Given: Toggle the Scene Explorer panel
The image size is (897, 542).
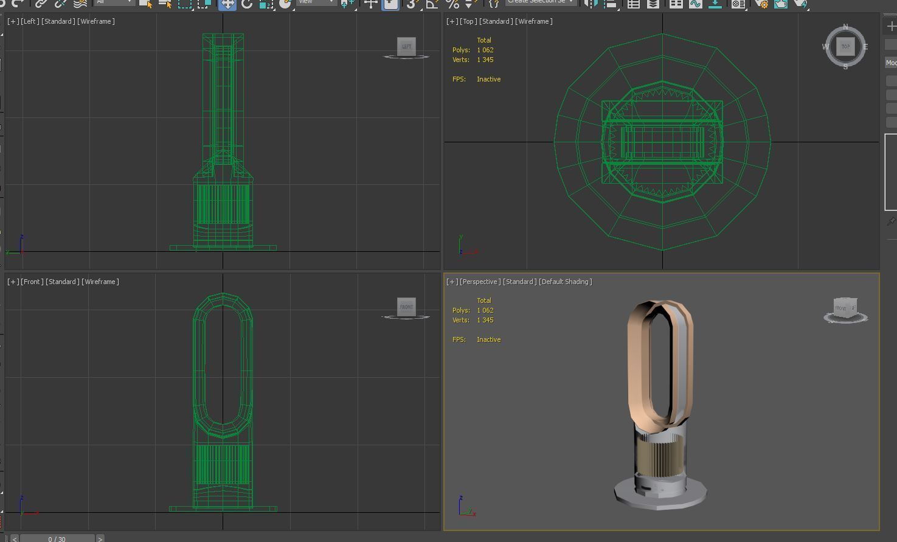Looking at the screenshot, I should (x=632, y=5).
